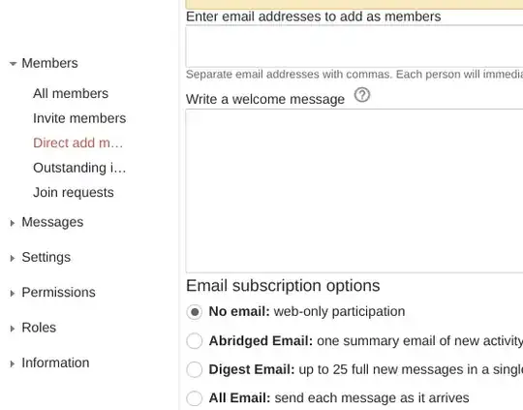
Task: Open All members page
Action: 71,93
